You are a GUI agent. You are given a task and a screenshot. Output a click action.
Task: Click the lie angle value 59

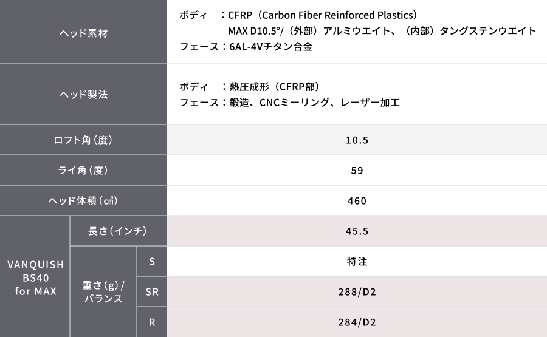(357, 171)
